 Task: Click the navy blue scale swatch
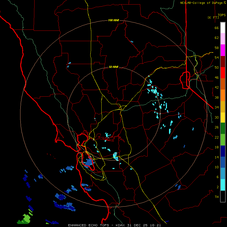click(x=223, y=151)
